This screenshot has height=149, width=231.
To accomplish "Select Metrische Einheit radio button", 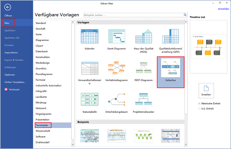I will point(199,104).
